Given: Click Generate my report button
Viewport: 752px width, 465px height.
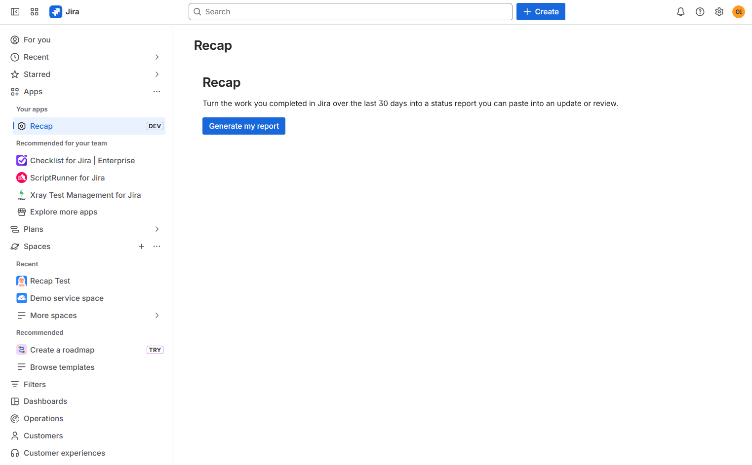Looking at the screenshot, I should point(244,126).
